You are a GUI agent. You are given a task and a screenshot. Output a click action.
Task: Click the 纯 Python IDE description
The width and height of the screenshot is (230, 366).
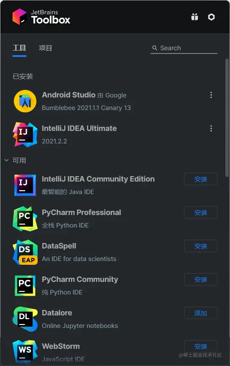(62, 292)
